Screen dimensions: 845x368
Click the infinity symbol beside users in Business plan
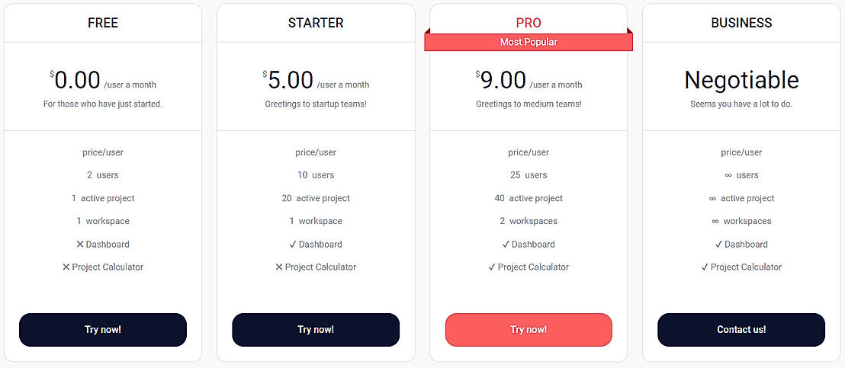point(728,175)
